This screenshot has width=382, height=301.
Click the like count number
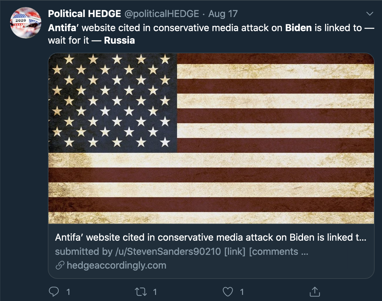coord(242,292)
